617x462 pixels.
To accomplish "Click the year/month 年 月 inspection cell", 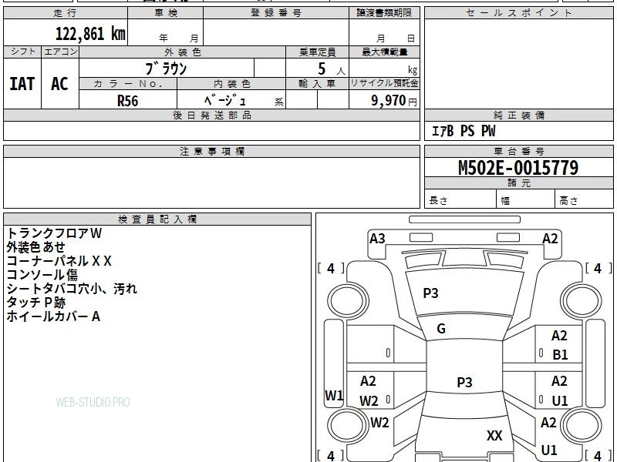I will (x=166, y=32).
